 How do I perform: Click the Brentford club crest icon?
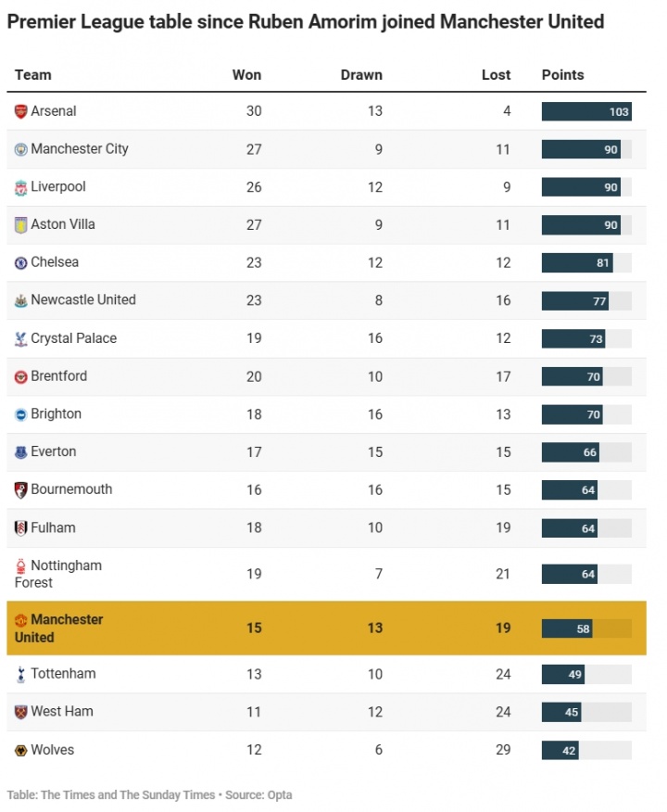tap(21, 377)
